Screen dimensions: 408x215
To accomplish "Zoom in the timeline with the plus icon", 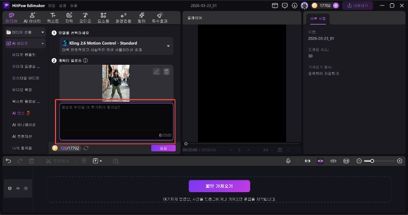I will click(400, 161).
